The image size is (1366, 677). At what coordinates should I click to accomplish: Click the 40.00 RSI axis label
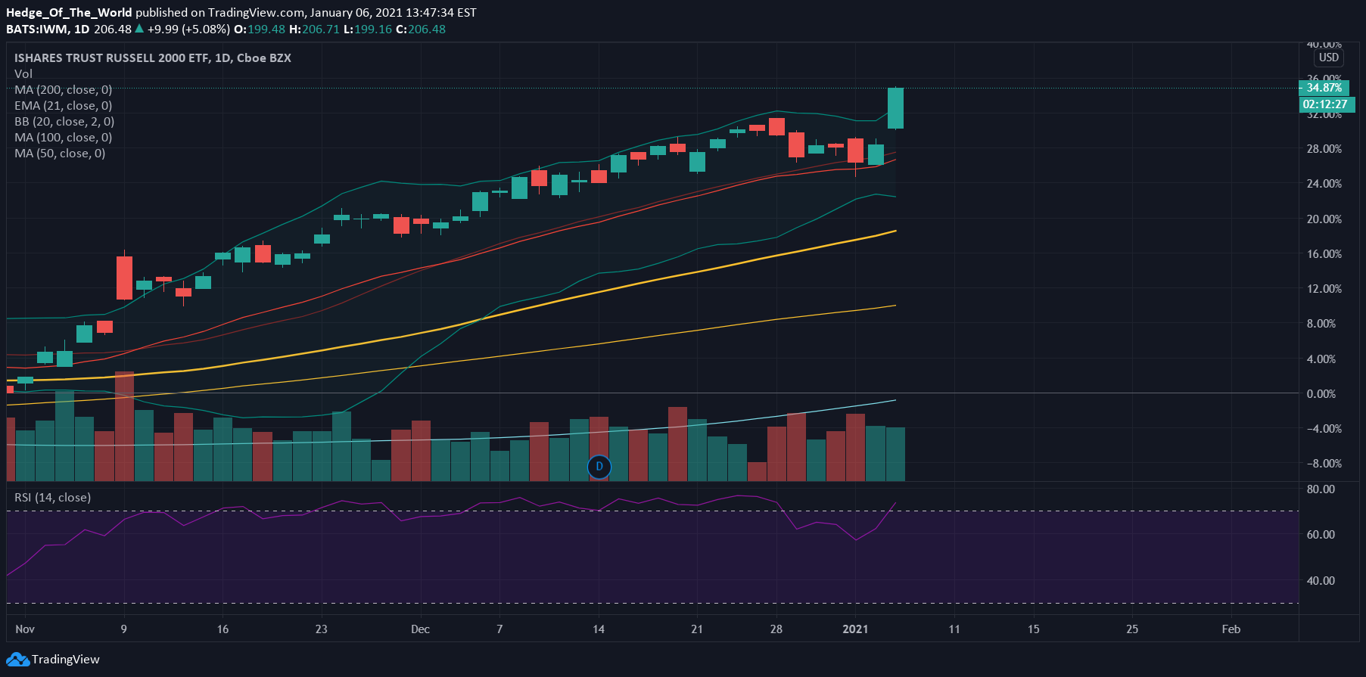[1321, 580]
